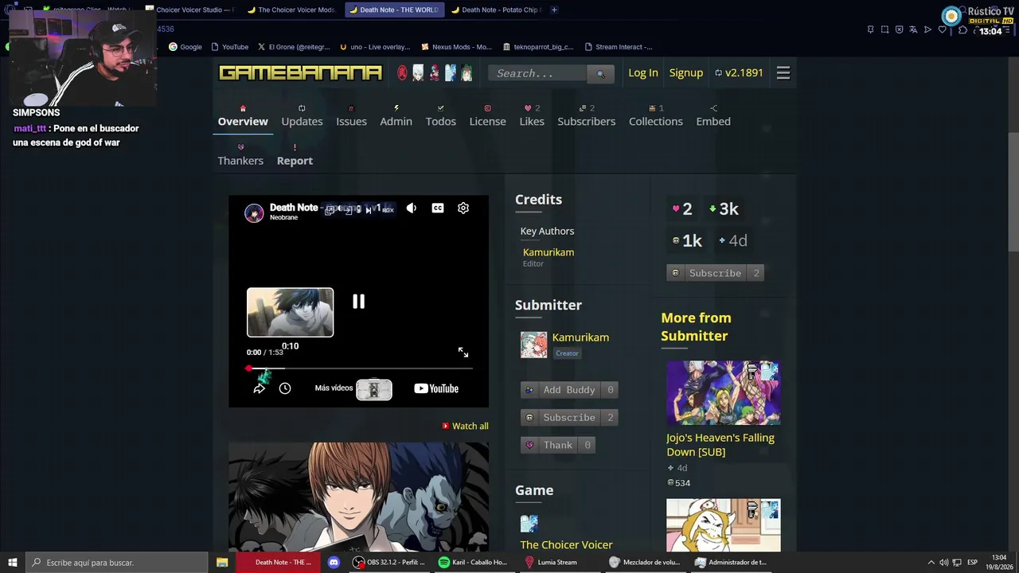The height and width of the screenshot is (573, 1019).
Task: View the License tab
Action: click(487, 115)
